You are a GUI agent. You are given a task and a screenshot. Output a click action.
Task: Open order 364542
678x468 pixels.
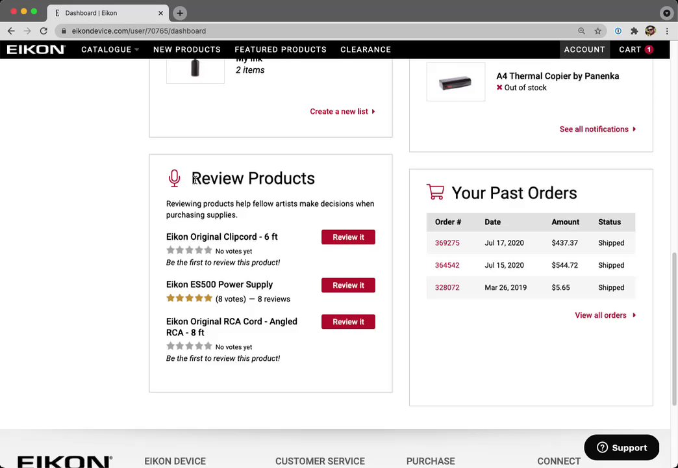[447, 265]
